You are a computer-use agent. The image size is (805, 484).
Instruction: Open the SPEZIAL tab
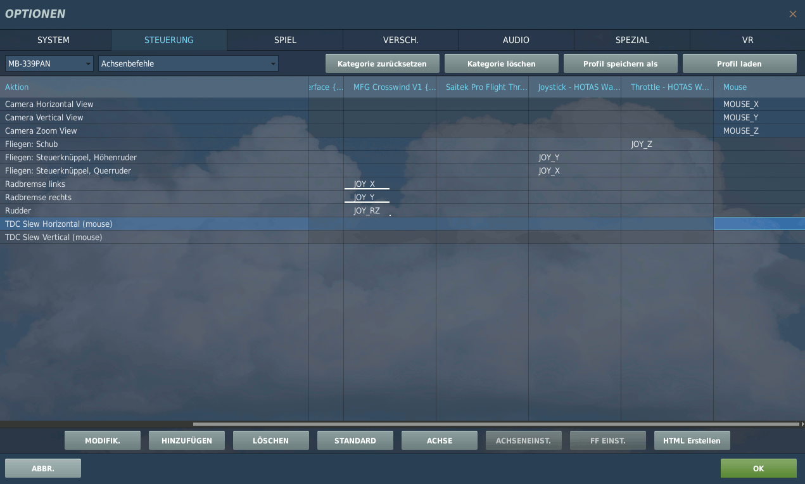tap(632, 40)
